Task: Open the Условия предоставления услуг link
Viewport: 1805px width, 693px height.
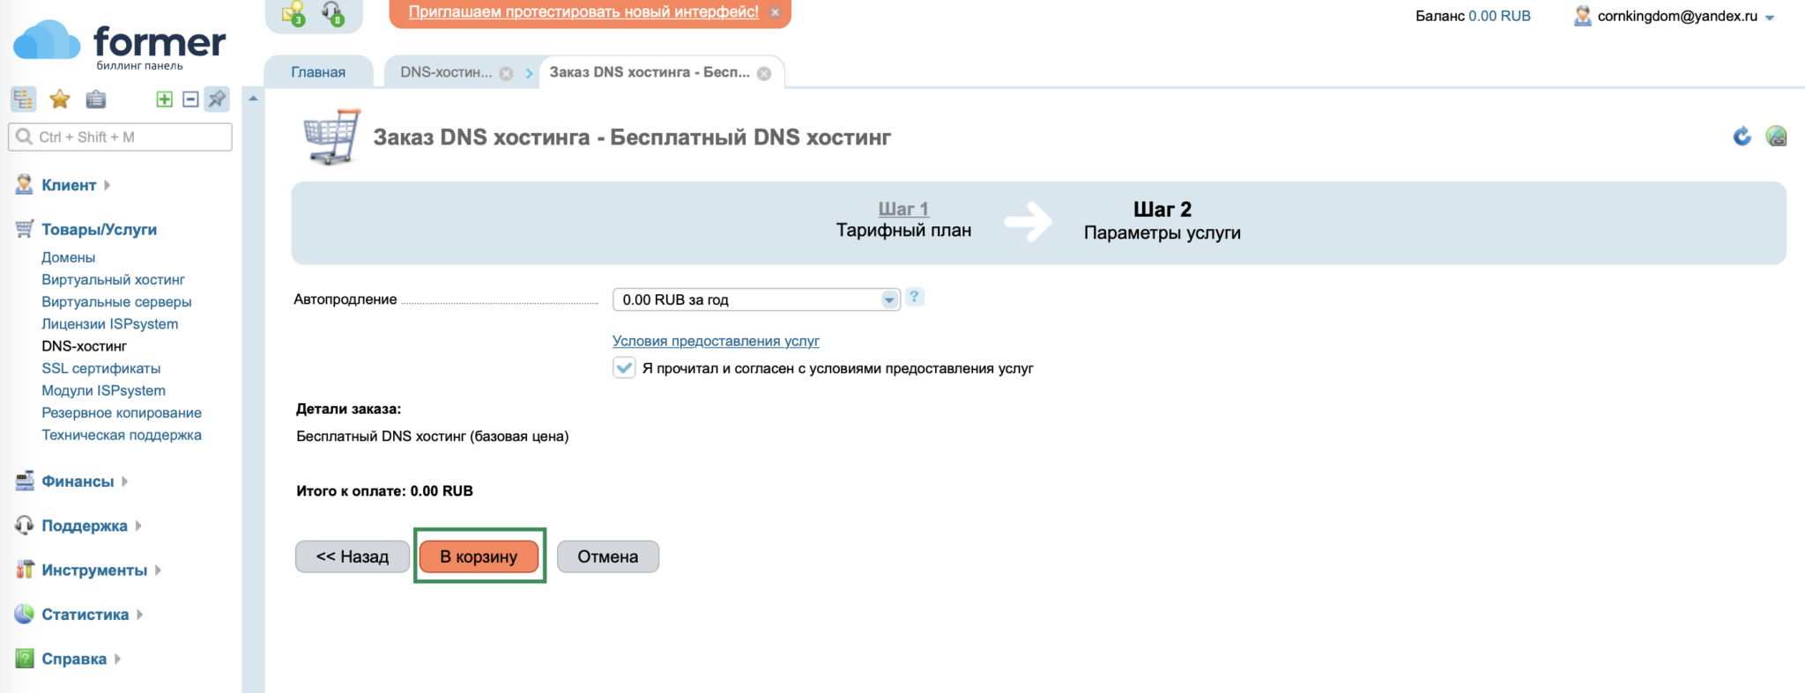Action: 716,341
